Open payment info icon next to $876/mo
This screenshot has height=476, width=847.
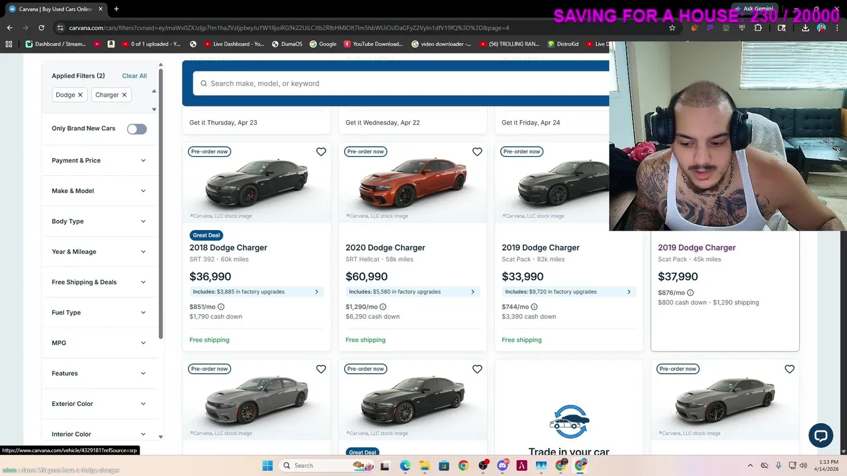[x=690, y=292]
